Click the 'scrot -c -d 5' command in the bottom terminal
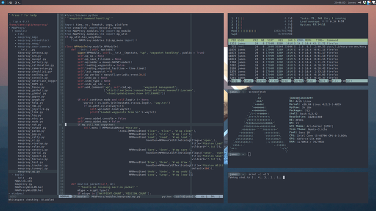Screen dimensions: 376x211 pyautogui.click(x=258, y=174)
